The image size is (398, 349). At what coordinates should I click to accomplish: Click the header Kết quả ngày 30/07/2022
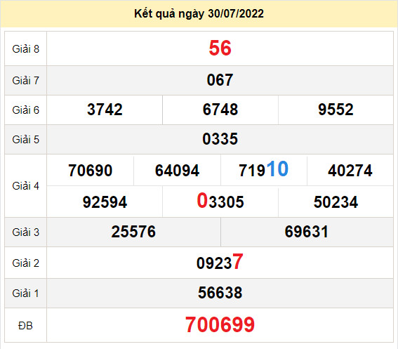199,14
